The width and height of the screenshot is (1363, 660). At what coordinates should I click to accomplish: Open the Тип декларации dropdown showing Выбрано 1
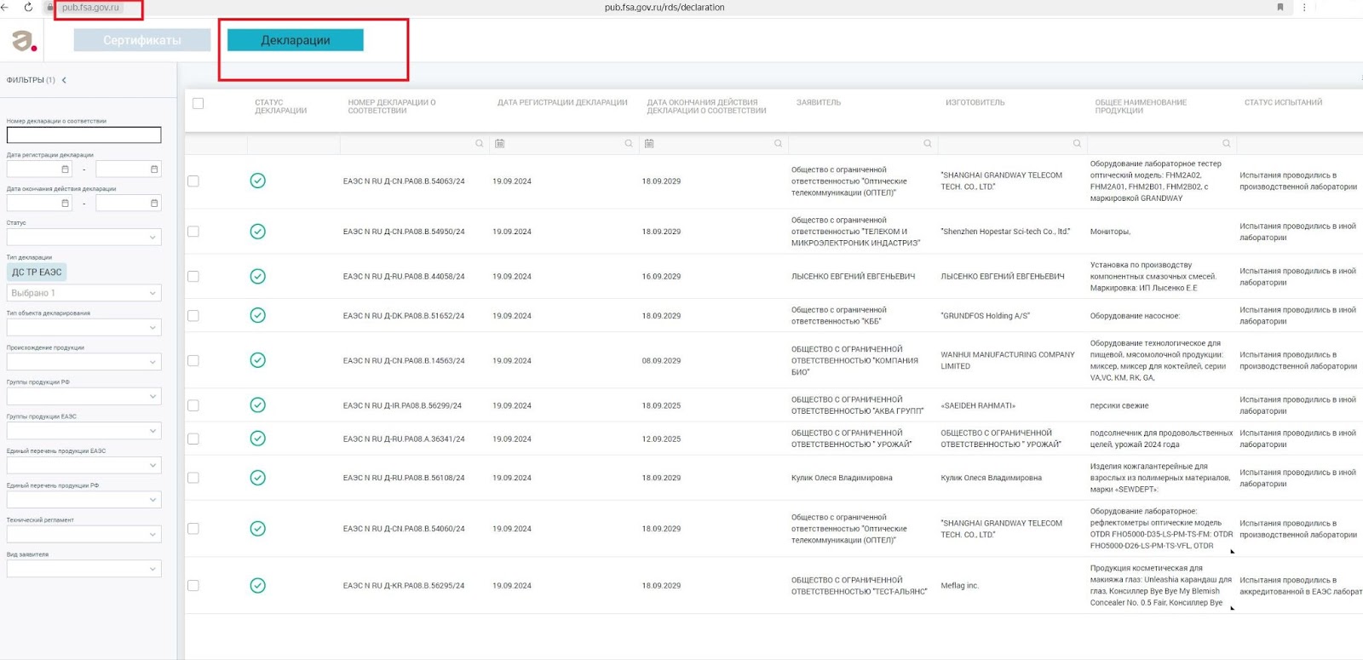click(x=83, y=293)
